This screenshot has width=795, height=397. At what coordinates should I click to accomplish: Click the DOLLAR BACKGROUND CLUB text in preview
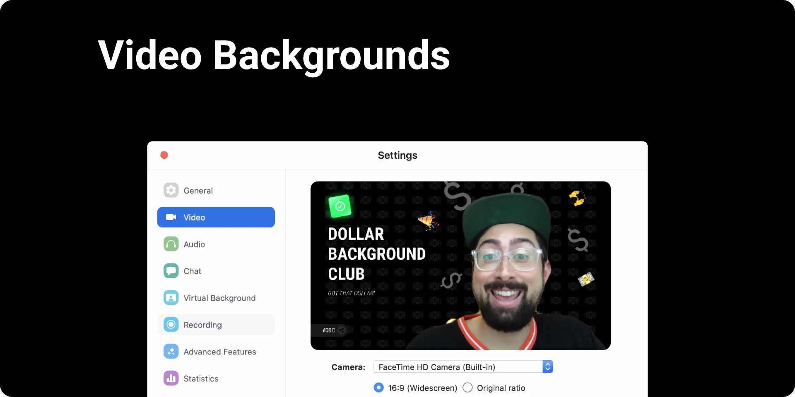click(376, 254)
